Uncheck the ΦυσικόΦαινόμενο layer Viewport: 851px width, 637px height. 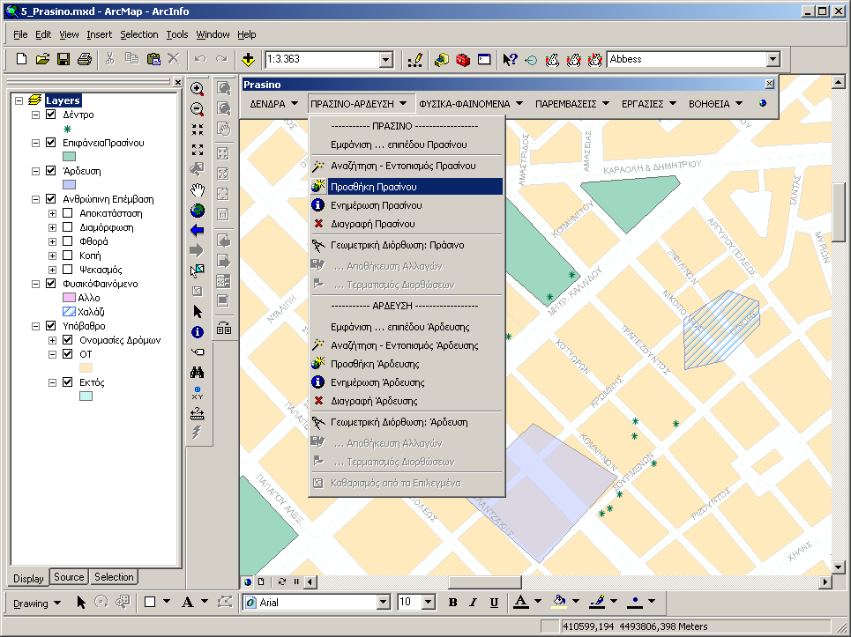pos(51,284)
